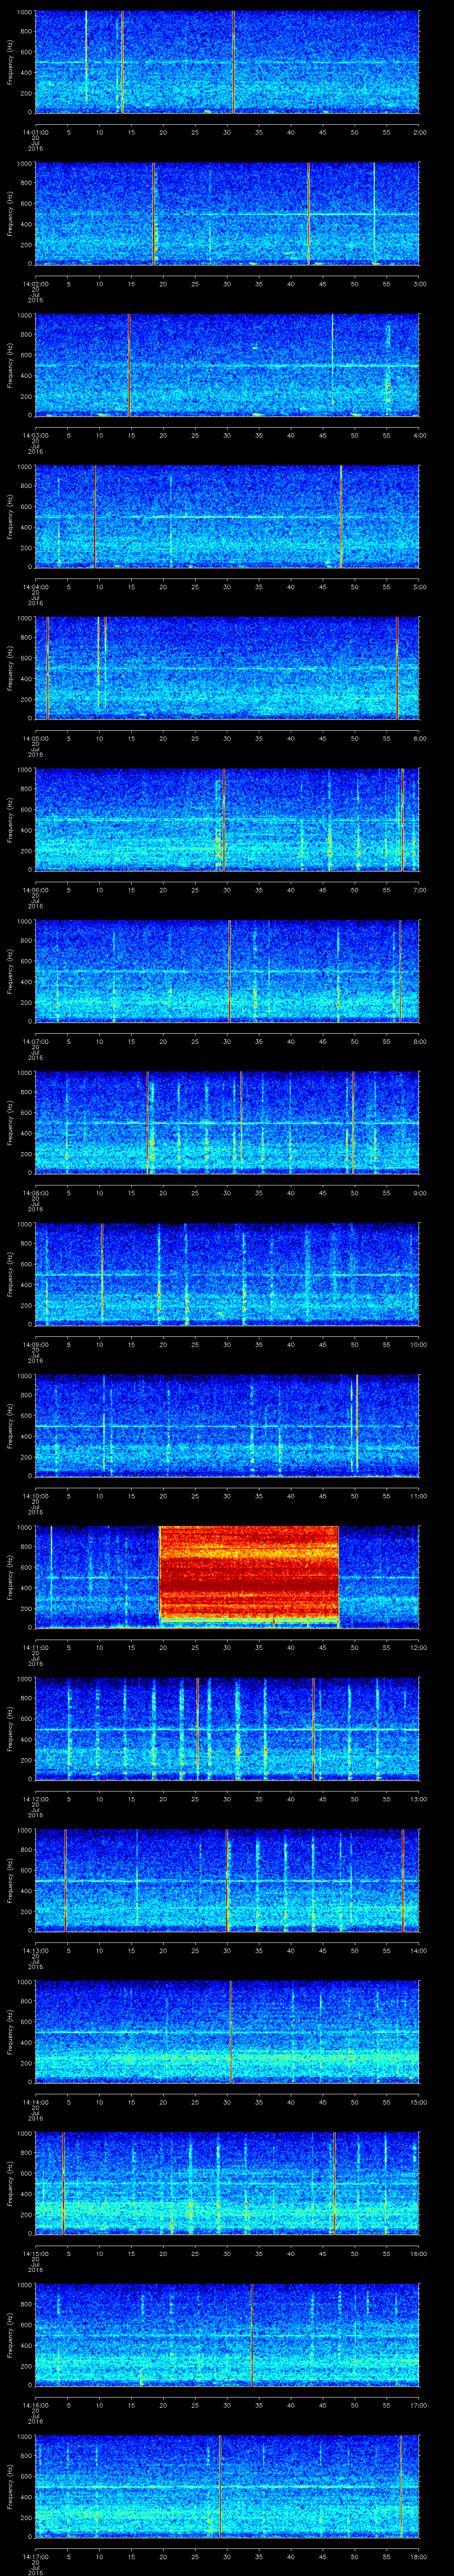454x2576 pixels.
Task: Select the '14:07:00' start time label
Action: [35, 1042]
